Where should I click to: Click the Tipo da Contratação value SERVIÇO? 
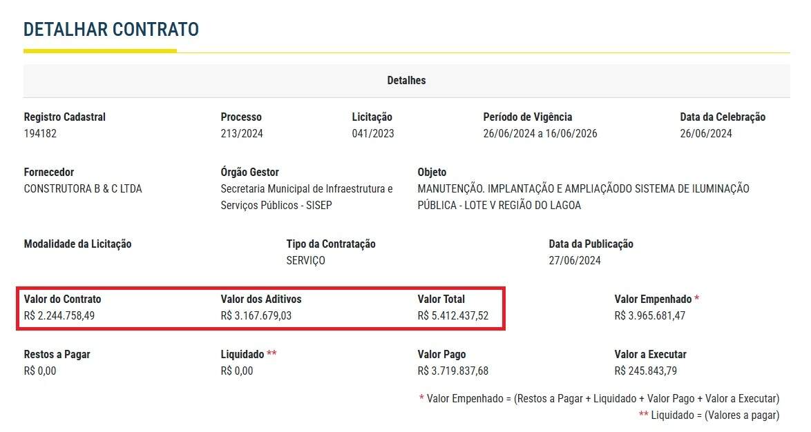(x=305, y=261)
